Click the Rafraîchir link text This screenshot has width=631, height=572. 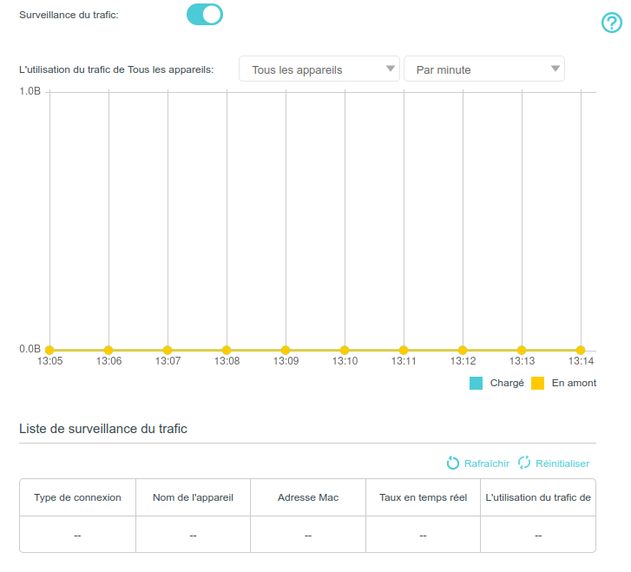(x=486, y=464)
